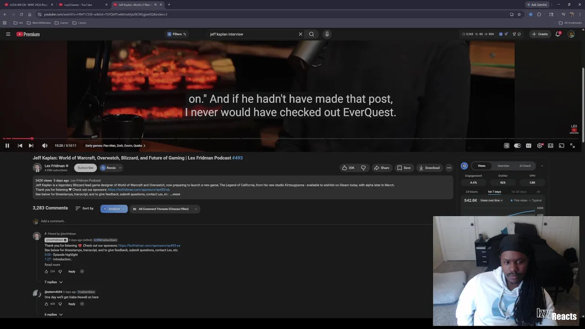Open Lex Fridman channel name
This screenshot has height=329, width=585.
[54, 166]
